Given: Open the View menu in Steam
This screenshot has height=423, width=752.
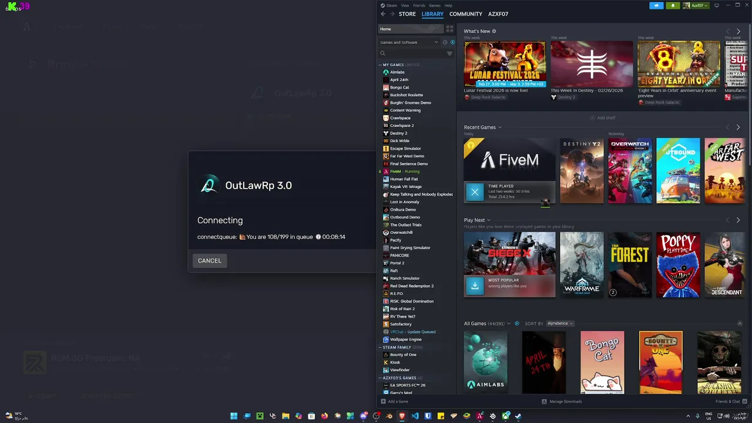Looking at the screenshot, I should click(x=405, y=5).
